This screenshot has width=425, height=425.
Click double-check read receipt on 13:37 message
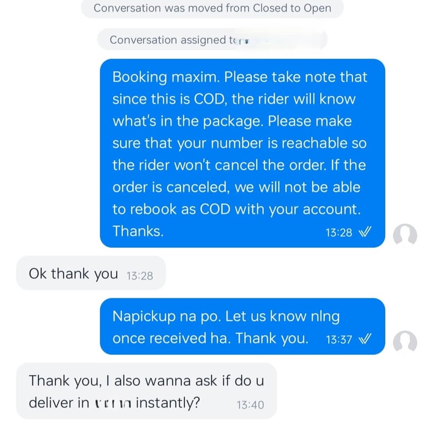point(365,339)
